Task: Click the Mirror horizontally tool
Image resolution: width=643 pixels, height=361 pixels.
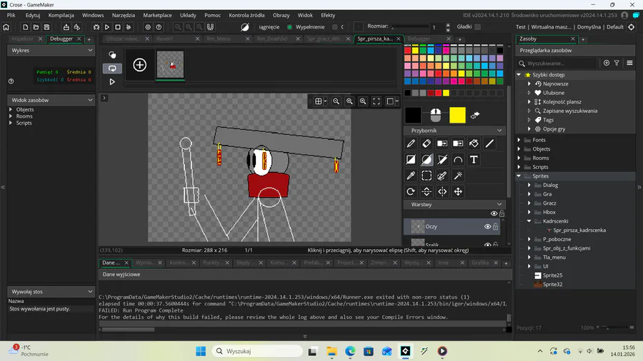Action: click(x=442, y=191)
